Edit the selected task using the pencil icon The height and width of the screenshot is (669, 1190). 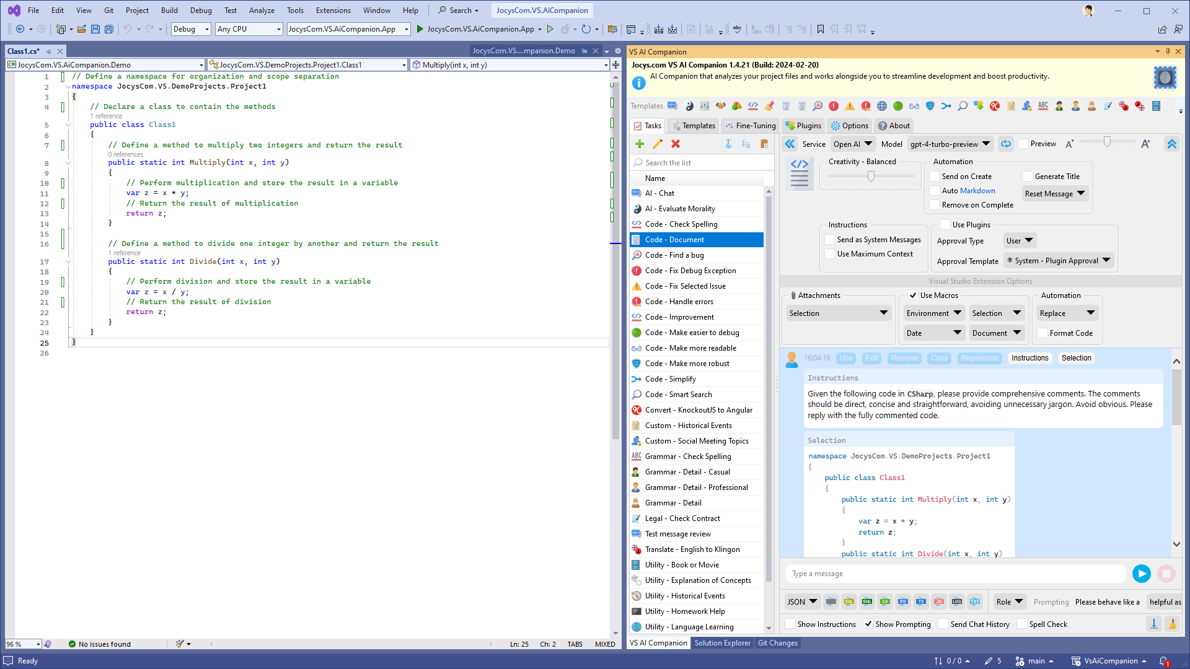click(658, 144)
